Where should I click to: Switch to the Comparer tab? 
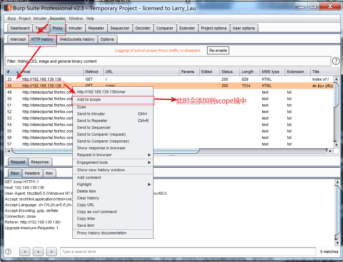tap(165, 28)
